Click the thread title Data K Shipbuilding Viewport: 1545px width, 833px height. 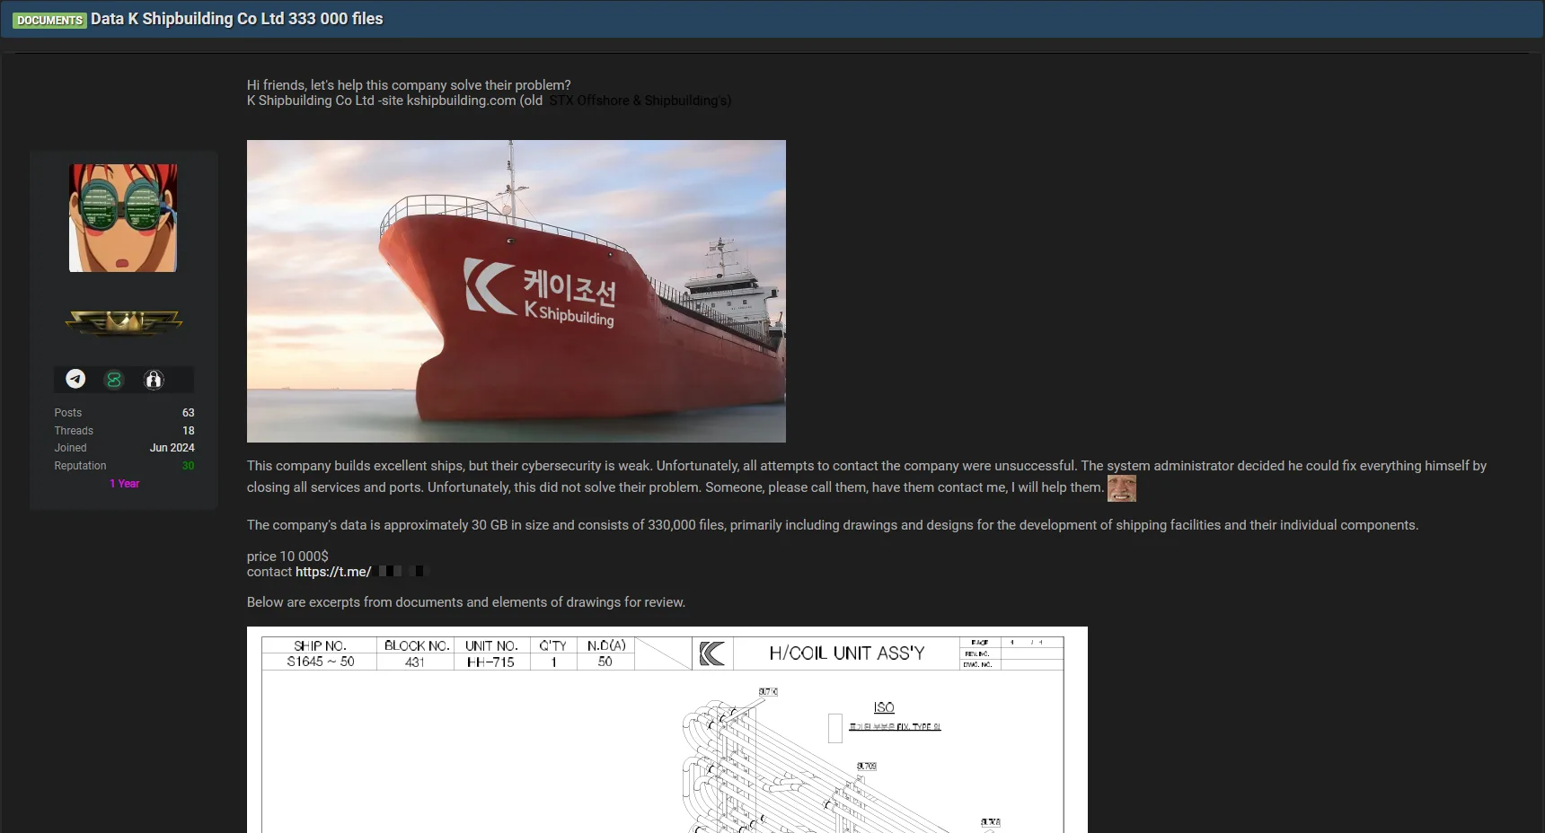[236, 18]
